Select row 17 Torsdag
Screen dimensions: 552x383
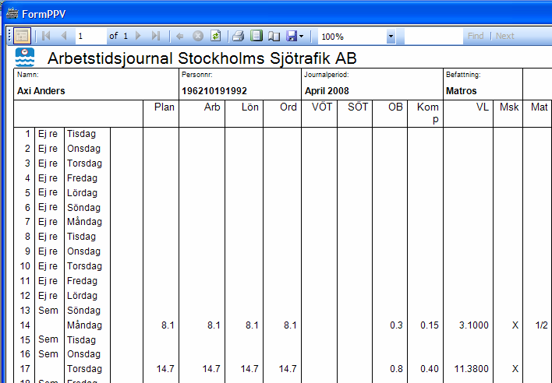pyautogui.click(x=84, y=369)
